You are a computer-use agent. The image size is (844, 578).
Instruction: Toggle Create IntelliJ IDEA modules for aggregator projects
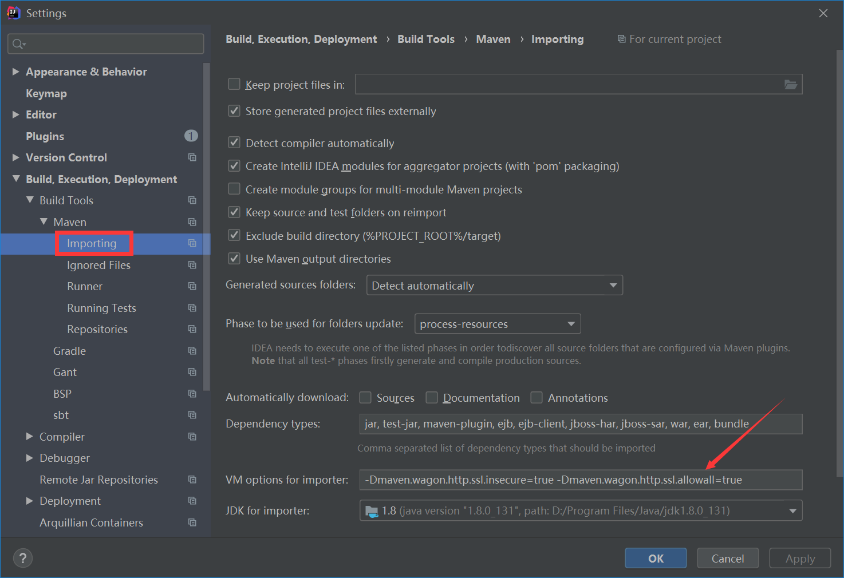234,166
